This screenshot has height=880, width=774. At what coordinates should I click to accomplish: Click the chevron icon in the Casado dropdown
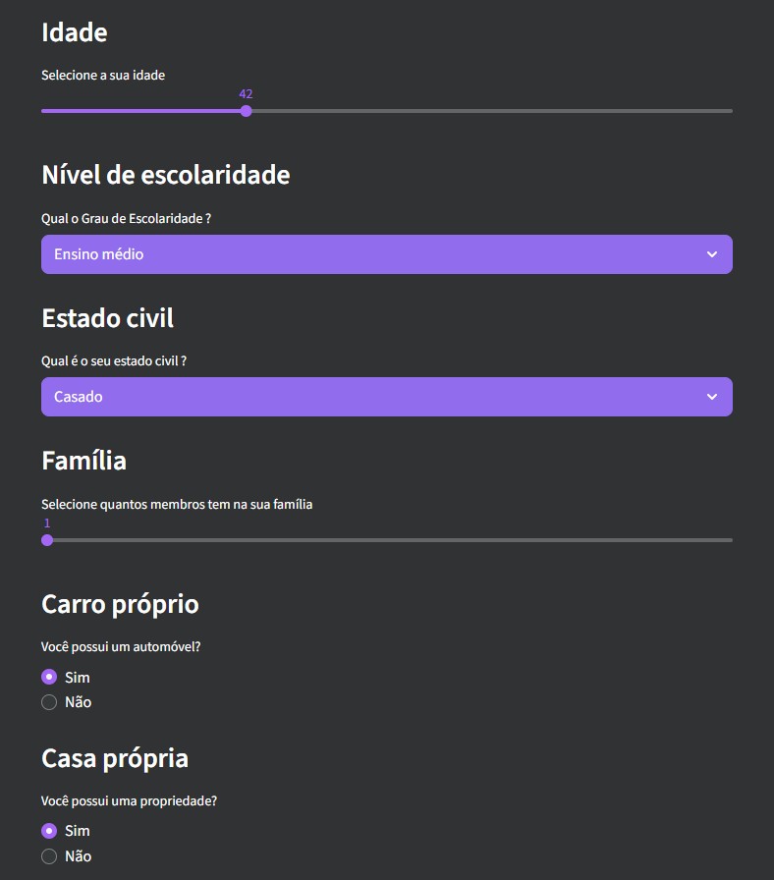(712, 397)
